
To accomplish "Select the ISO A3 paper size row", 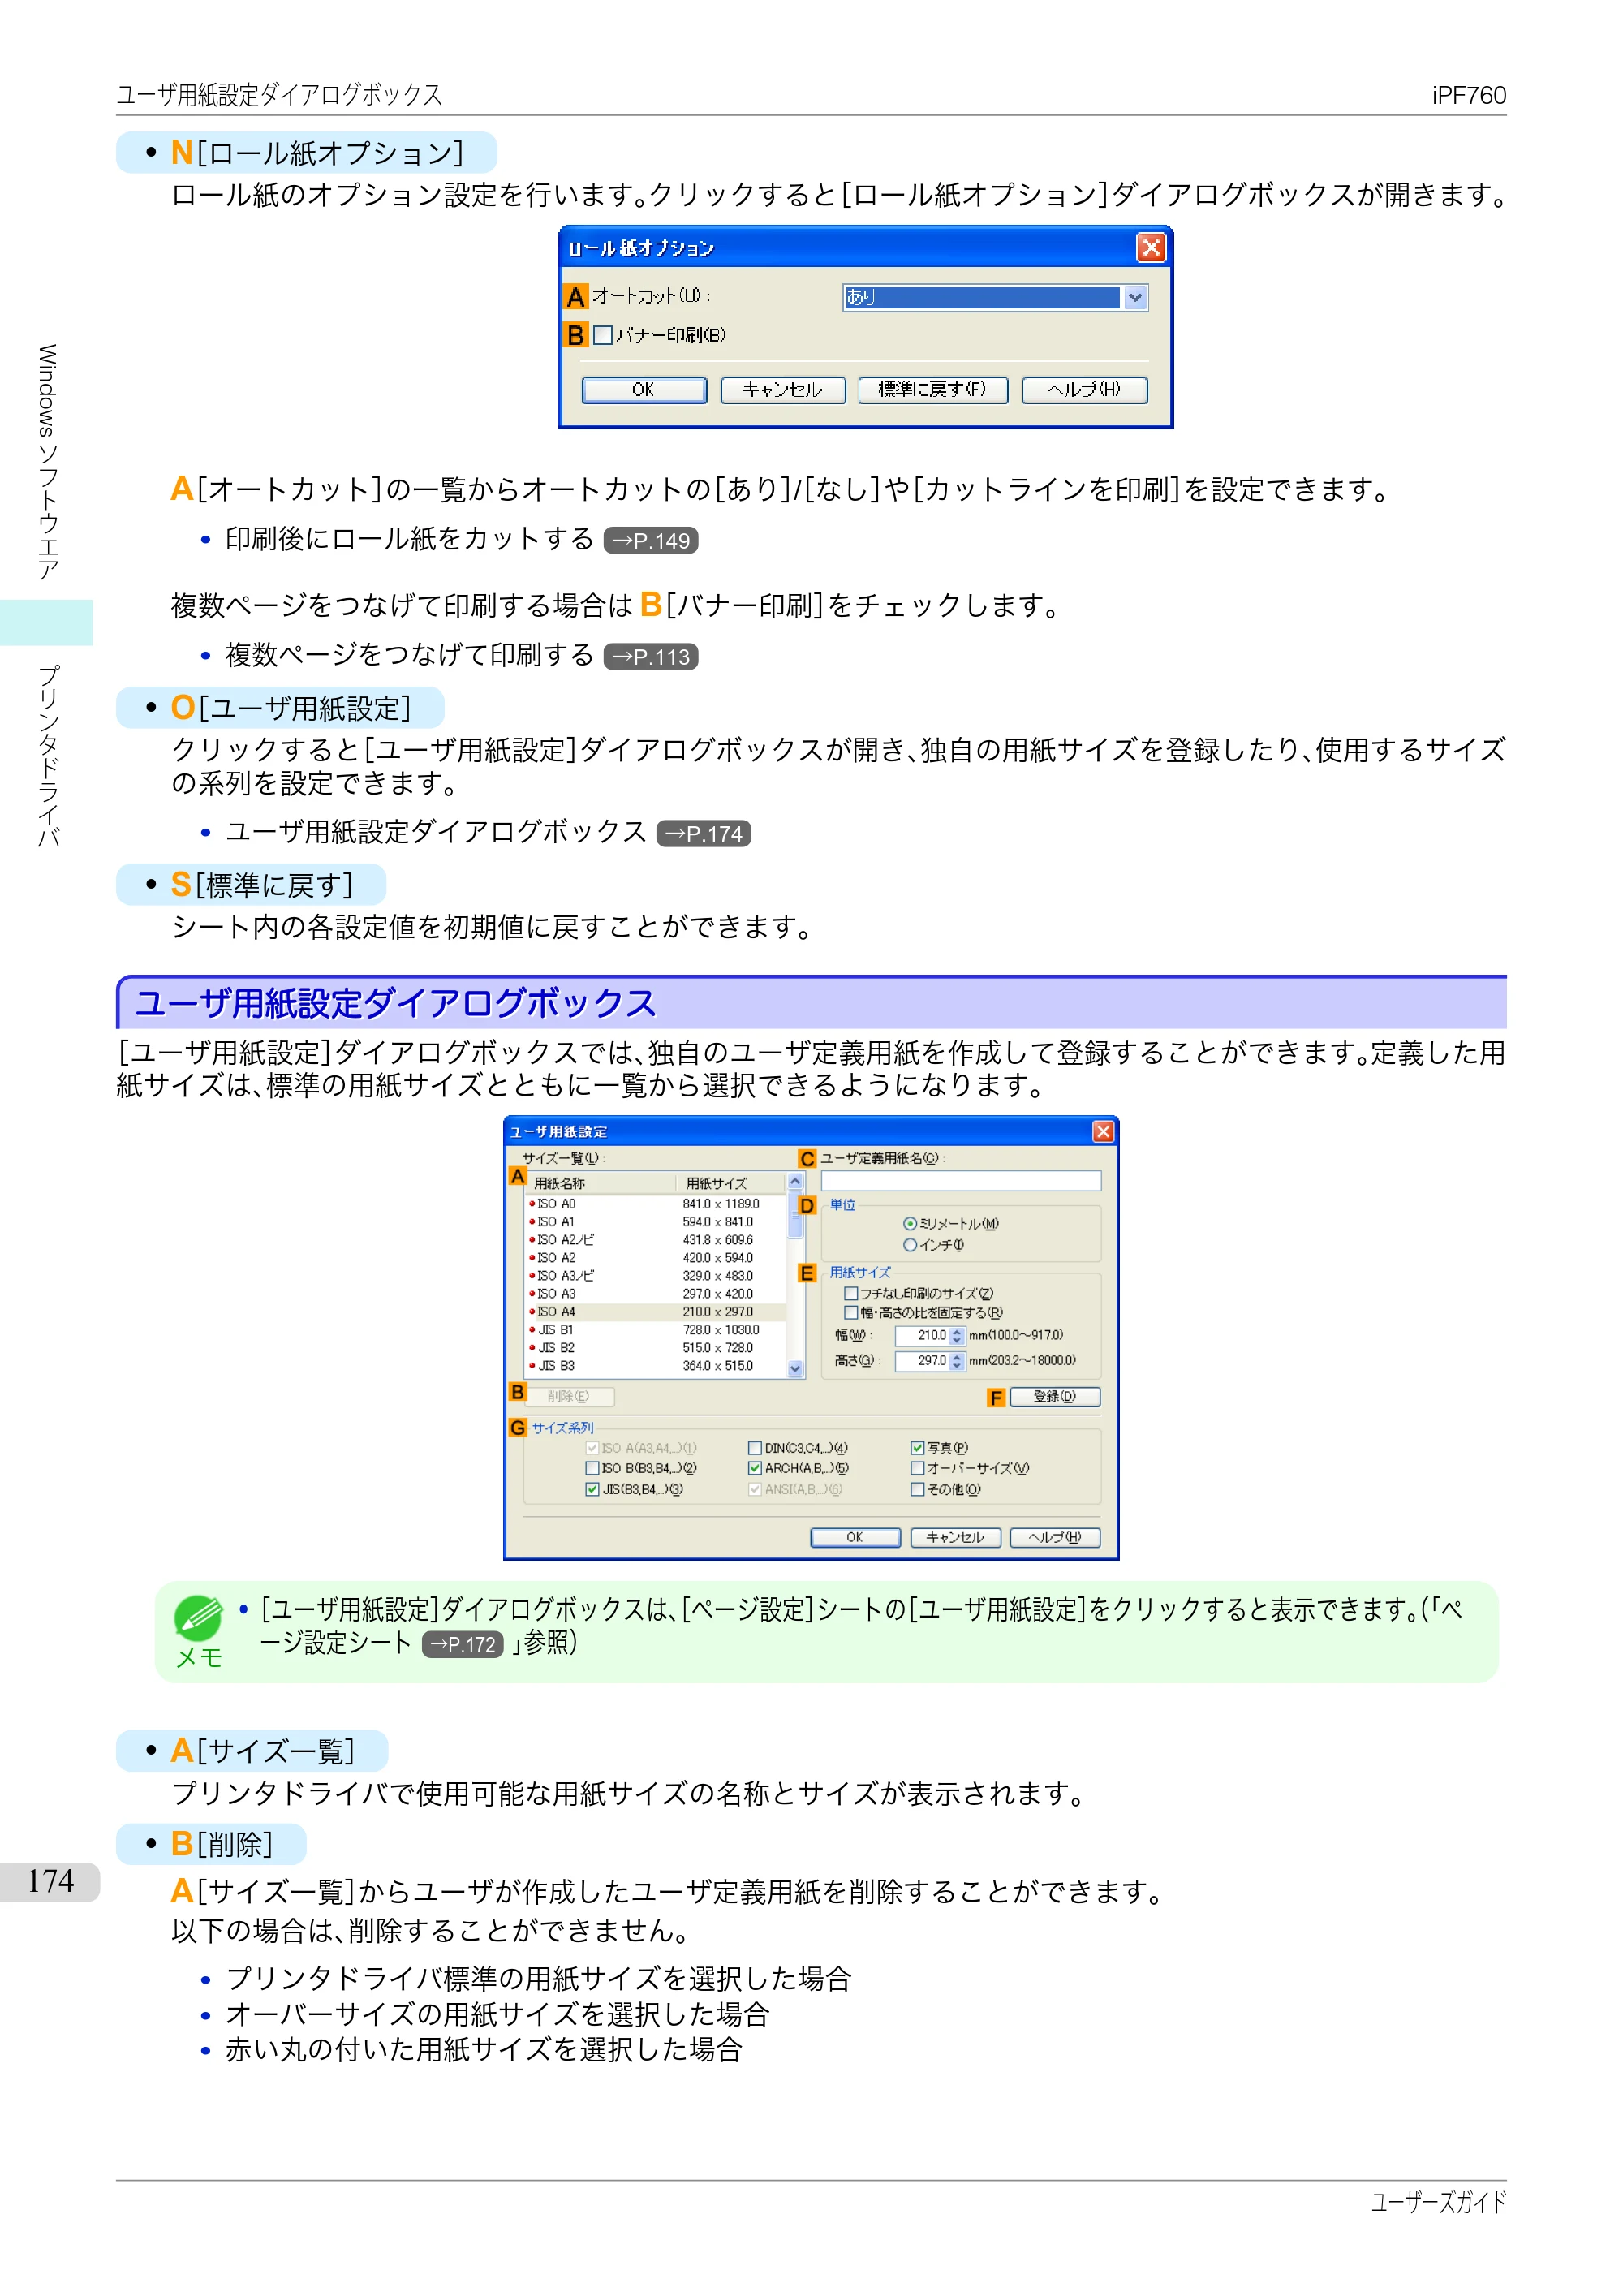I will point(656,1294).
